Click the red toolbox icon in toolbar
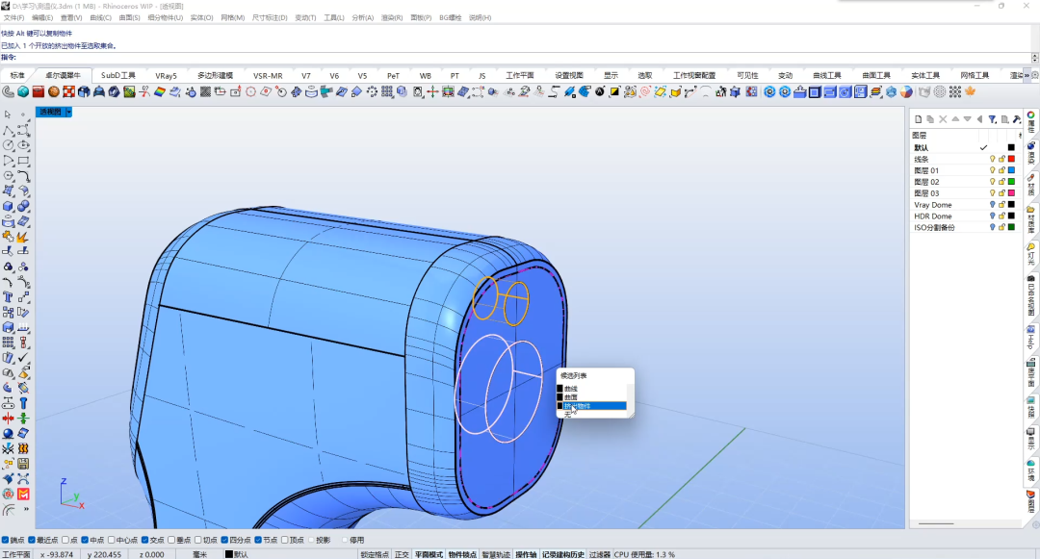 pos(39,92)
